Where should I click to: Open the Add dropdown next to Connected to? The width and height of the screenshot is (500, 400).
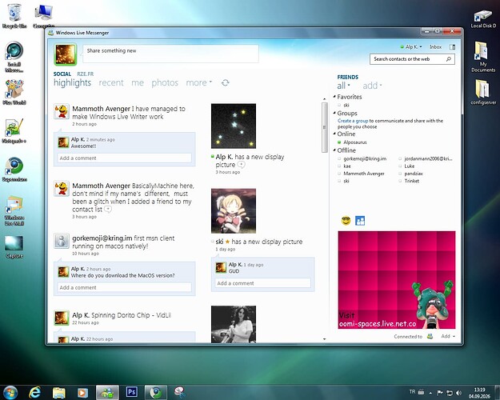448,336
